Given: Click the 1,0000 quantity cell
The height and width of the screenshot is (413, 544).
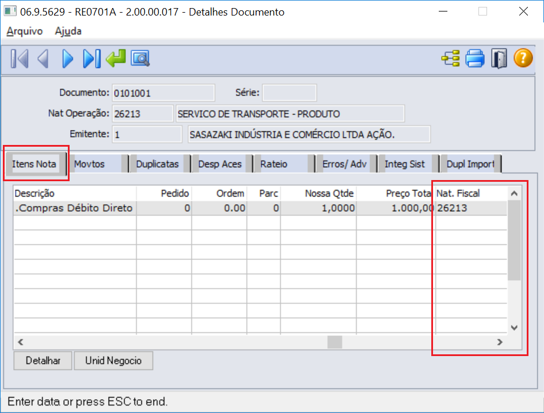Looking at the screenshot, I should [319, 208].
